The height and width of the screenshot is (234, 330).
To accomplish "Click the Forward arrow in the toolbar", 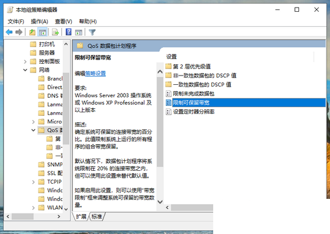I will [x=19, y=32].
